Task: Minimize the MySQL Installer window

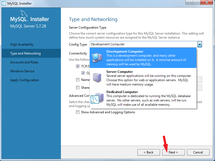Action: pos(189,2)
